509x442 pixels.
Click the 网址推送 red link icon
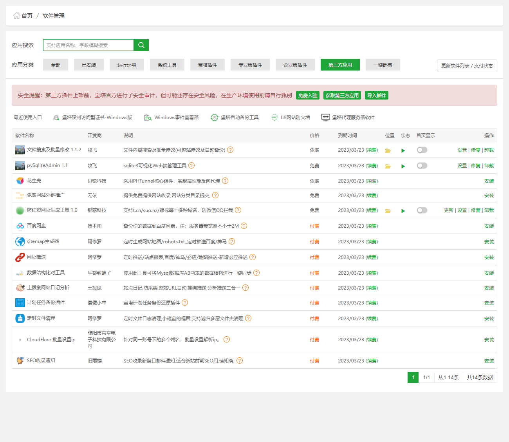20,257
